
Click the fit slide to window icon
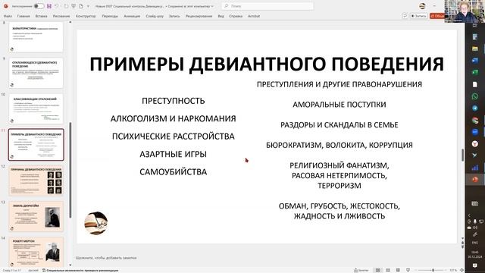[462, 270]
